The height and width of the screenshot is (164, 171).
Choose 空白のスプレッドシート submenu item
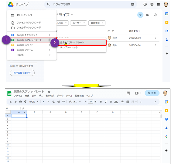pos(81,43)
